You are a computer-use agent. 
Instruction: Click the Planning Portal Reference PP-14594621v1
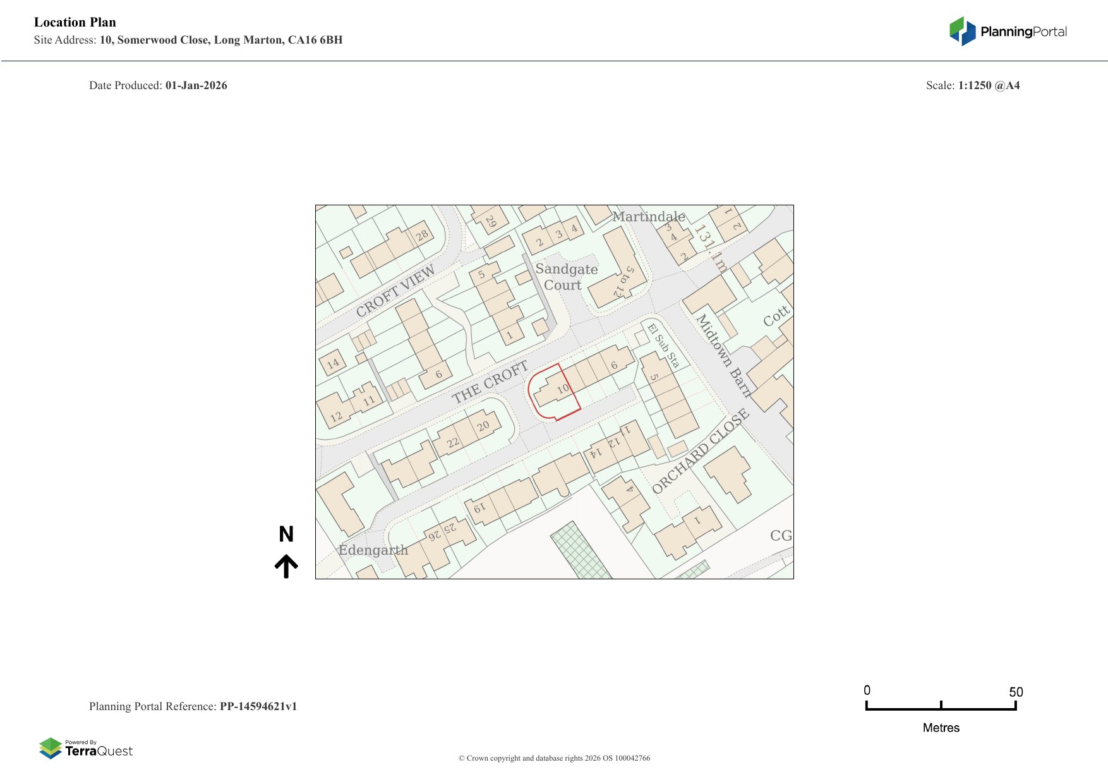click(x=195, y=707)
